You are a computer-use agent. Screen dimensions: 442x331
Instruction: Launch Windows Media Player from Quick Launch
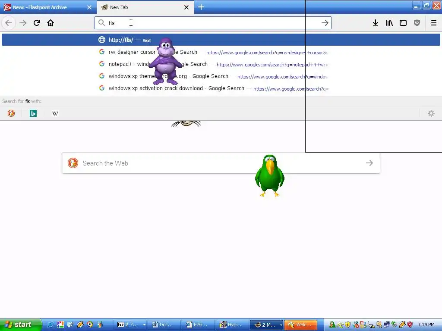[90, 325]
